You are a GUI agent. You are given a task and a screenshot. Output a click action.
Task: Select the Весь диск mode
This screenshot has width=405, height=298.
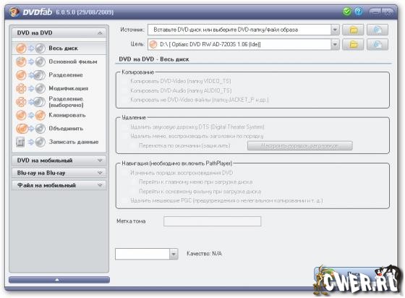pyautogui.click(x=59, y=48)
